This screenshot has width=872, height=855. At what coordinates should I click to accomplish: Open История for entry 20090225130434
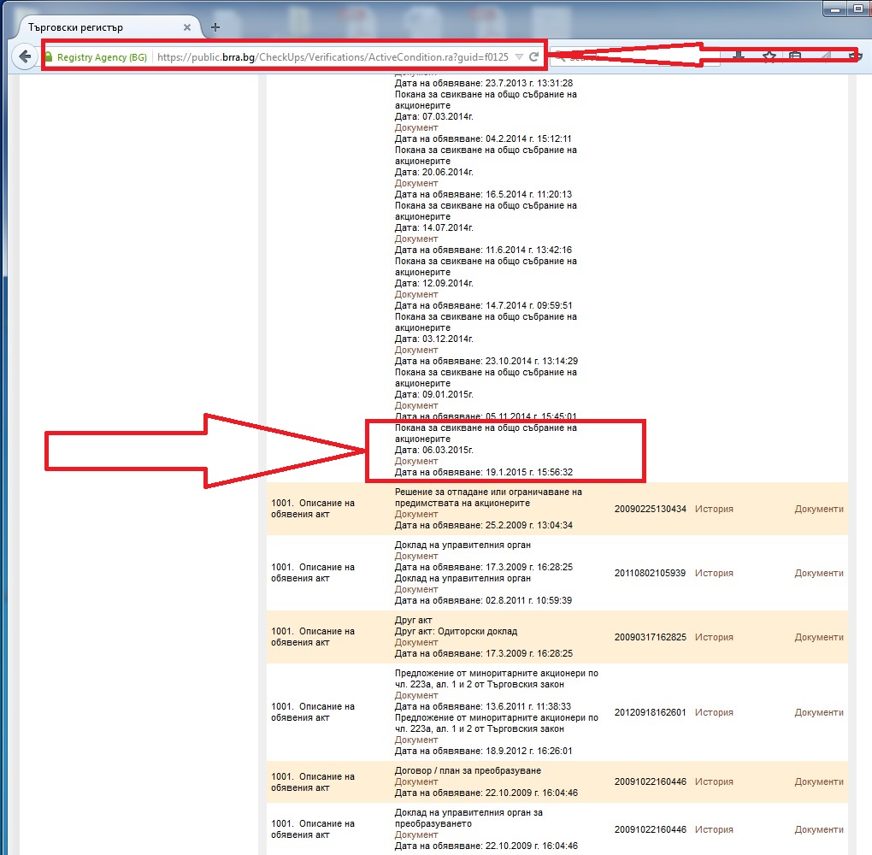click(x=714, y=509)
